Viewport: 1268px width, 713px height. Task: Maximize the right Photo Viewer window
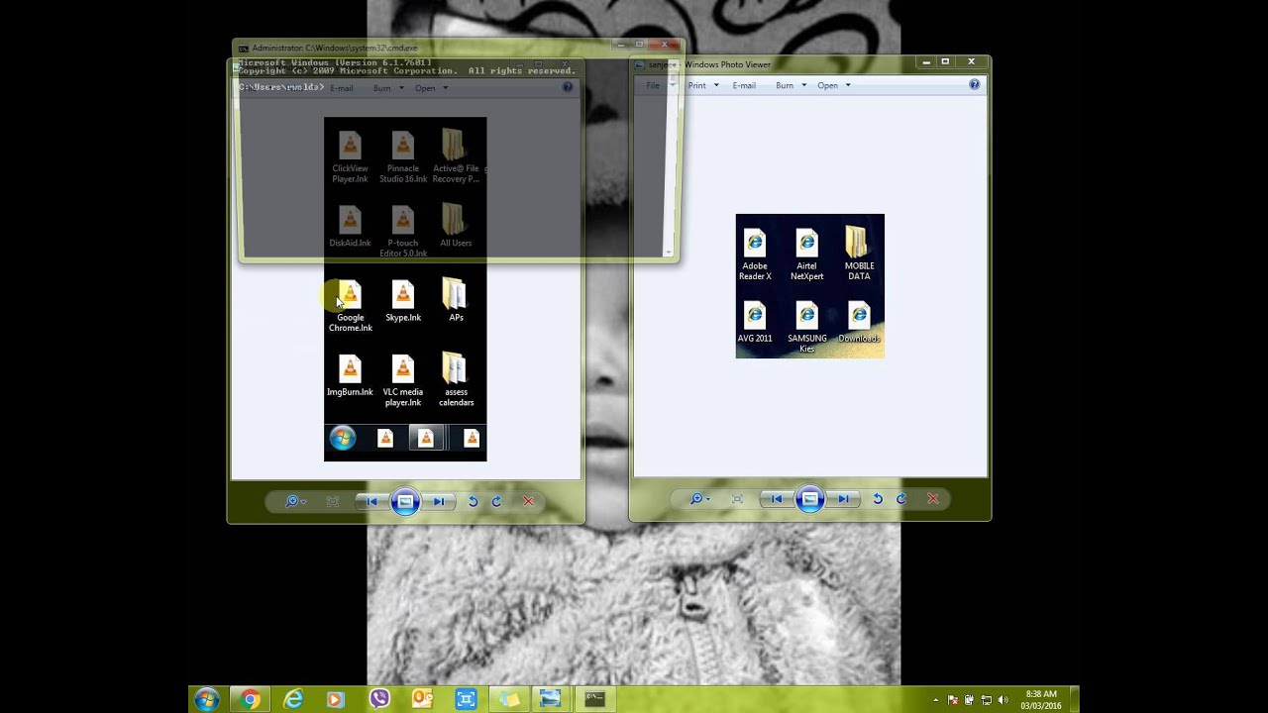point(945,61)
